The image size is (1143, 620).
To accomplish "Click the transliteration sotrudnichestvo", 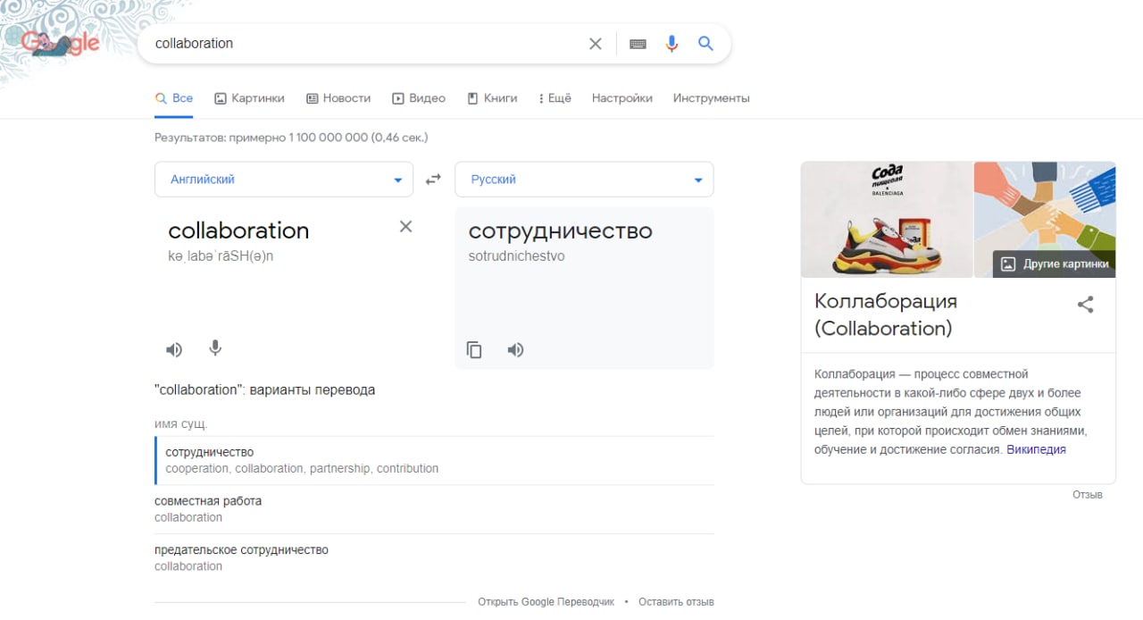I will click(516, 256).
